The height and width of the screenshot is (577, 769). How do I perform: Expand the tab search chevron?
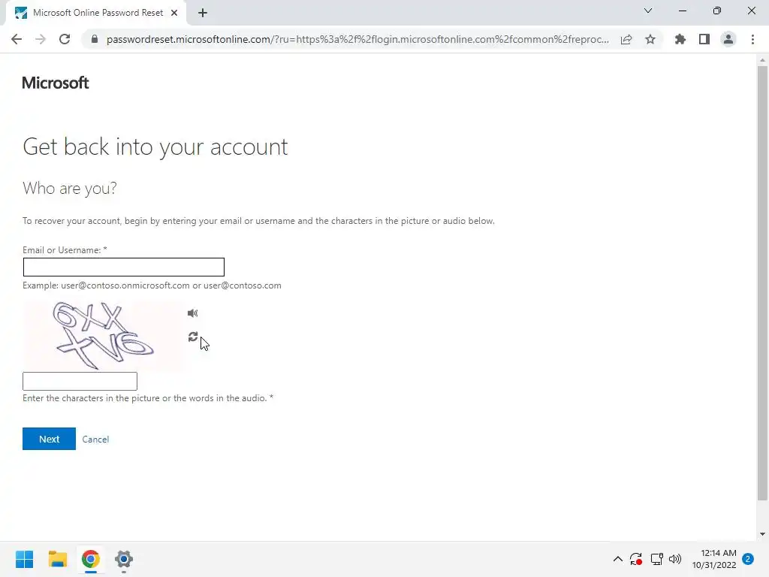(648, 11)
